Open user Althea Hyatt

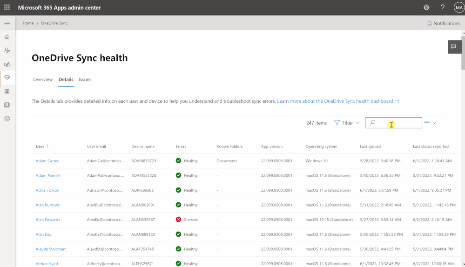(47, 264)
